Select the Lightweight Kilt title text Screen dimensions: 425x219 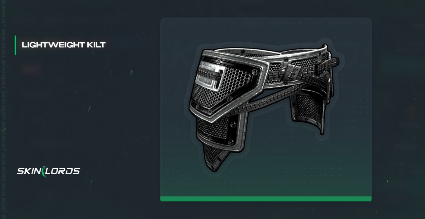(x=63, y=45)
